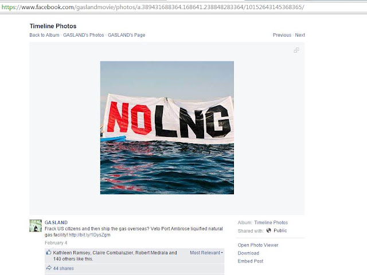367x275 pixels.
Task: Click Back to Album link
Action: click(45, 35)
